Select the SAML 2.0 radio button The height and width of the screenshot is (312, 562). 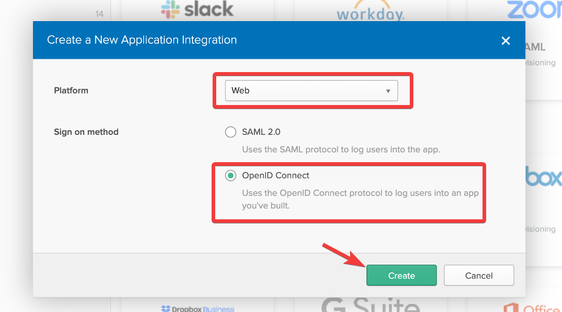coord(231,132)
